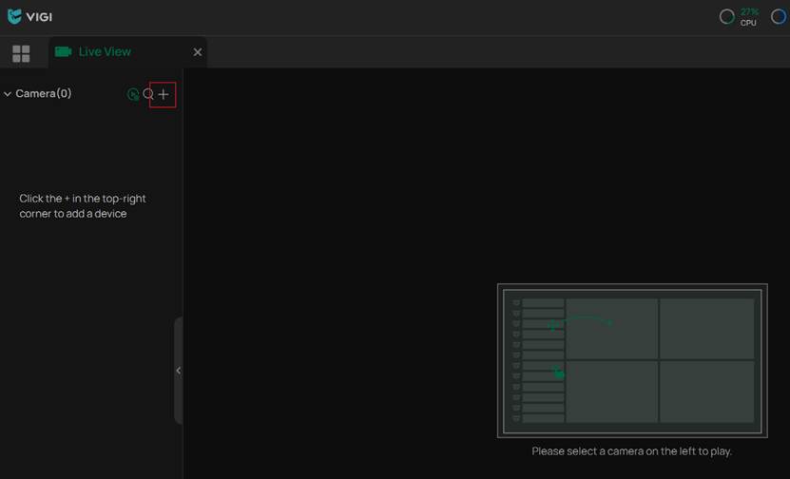Screen dimensions: 790x479
Task: Click the 27% CPU percentage text
Action: click(x=749, y=12)
